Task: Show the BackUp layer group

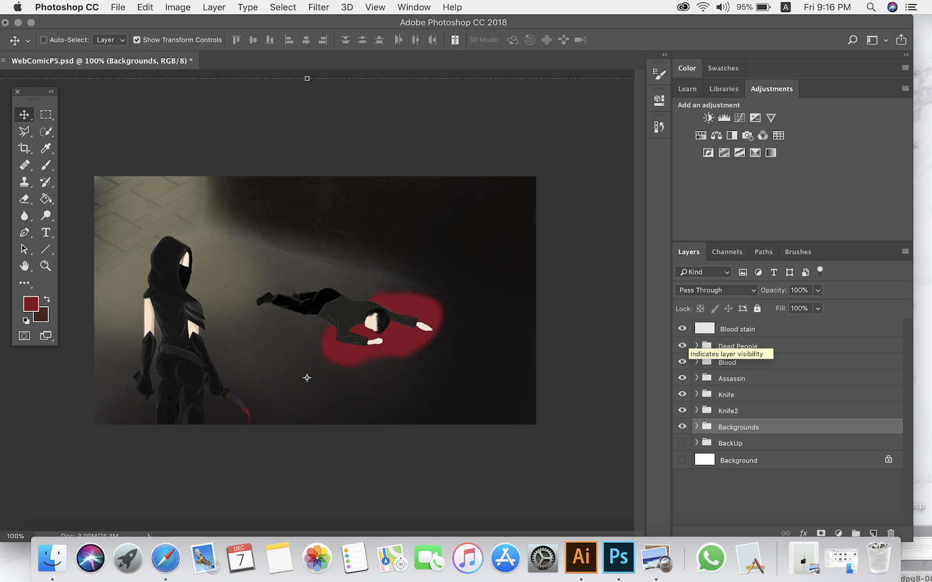Action: pos(682,443)
